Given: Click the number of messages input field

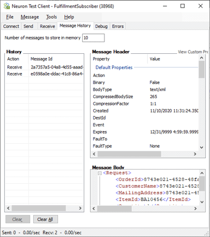Looking at the screenshot, I should [94, 38].
